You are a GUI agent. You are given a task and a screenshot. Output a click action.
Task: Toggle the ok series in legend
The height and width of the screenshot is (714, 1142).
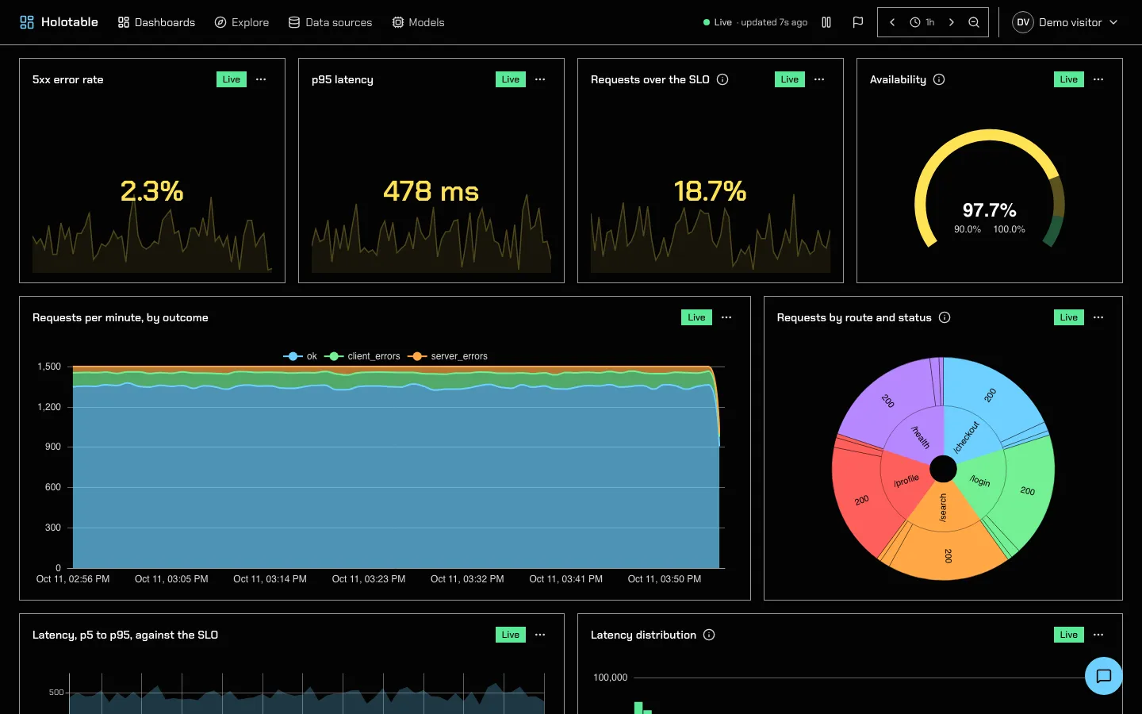[x=301, y=356]
